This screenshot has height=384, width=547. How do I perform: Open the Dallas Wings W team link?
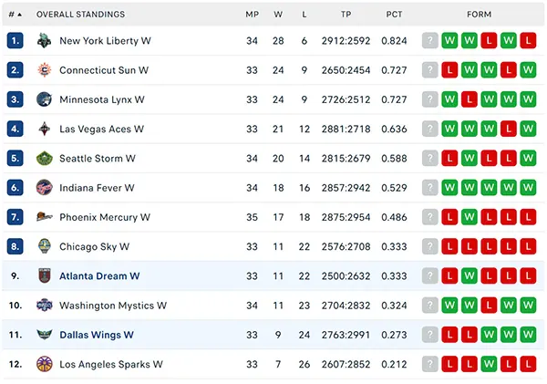point(97,335)
